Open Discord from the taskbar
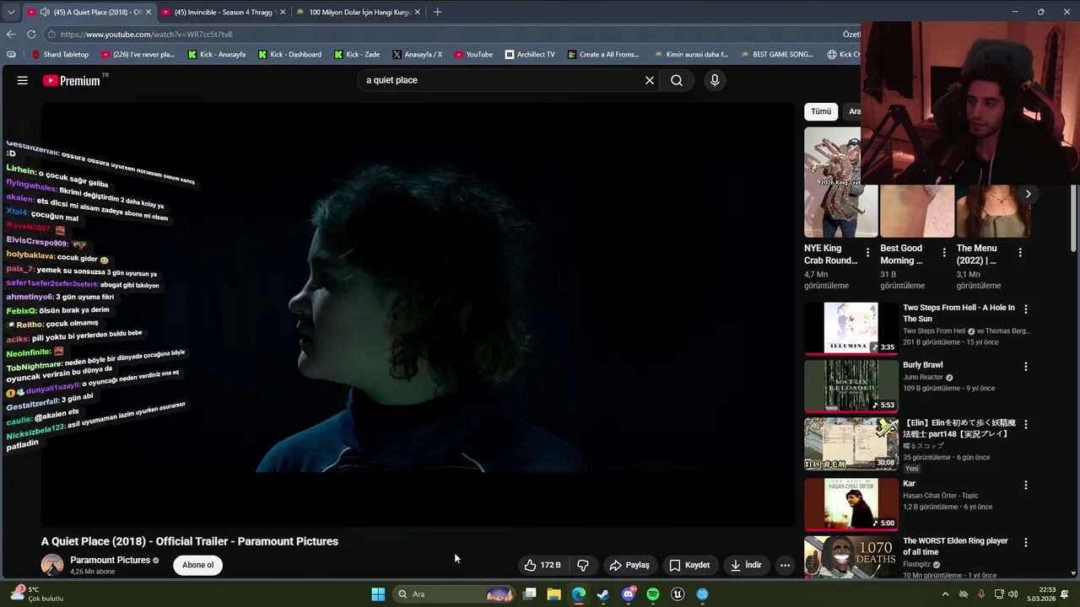The image size is (1080, 607). point(629,594)
